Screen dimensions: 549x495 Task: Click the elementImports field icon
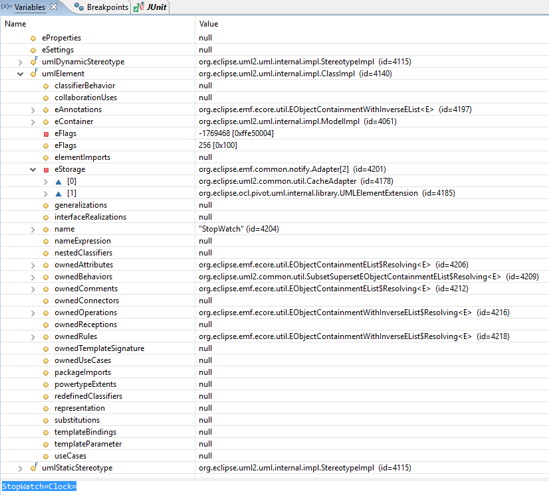[x=46, y=158]
